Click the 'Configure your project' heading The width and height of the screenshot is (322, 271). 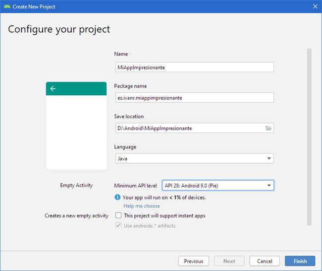coord(59,29)
